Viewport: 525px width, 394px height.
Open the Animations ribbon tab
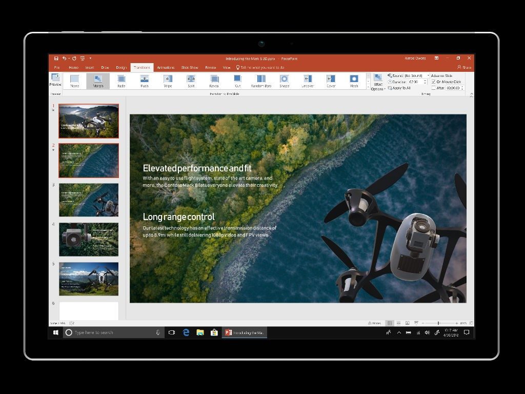166,67
